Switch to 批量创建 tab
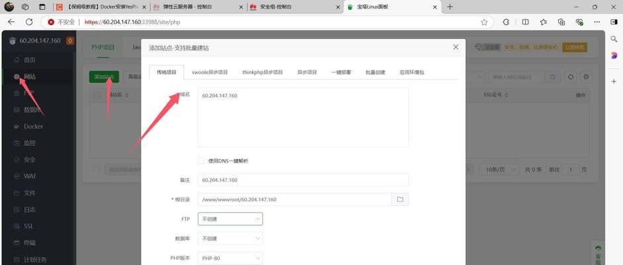623x265 pixels. 375,72
